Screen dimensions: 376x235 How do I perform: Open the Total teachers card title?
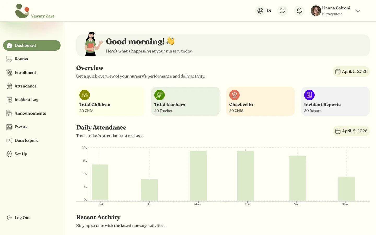click(169, 105)
